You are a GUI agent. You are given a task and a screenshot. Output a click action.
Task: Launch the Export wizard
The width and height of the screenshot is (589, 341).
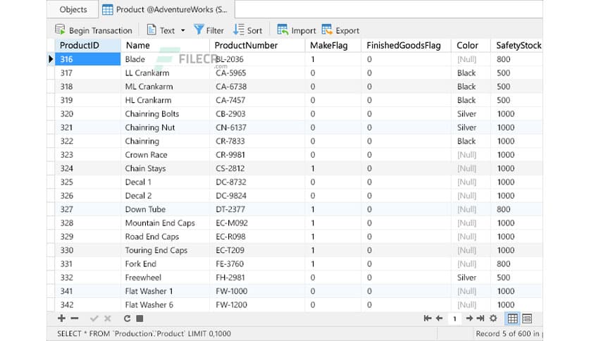tap(340, 30)
